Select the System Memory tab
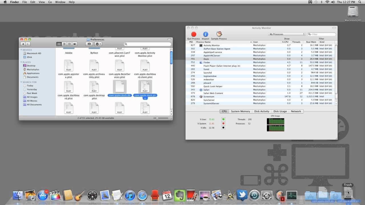 click(x=240, y=111)
